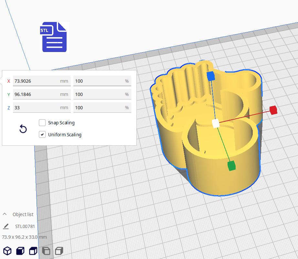Select the right side view cube icon
Image resolution: width=298 pixels, height=259 pixels.
[x=59, y=251]
